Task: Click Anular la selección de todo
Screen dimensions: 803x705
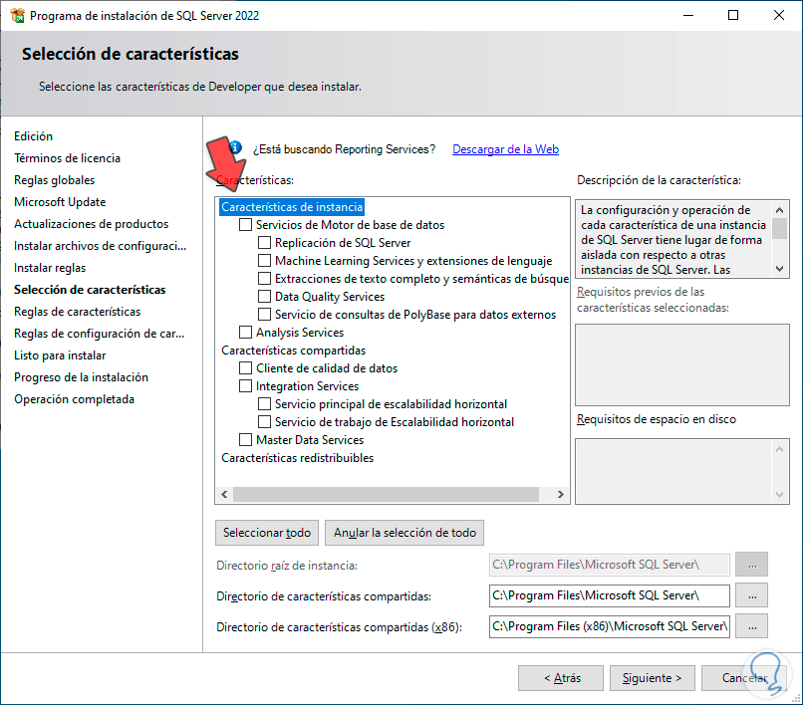Action: click(404, 533)
